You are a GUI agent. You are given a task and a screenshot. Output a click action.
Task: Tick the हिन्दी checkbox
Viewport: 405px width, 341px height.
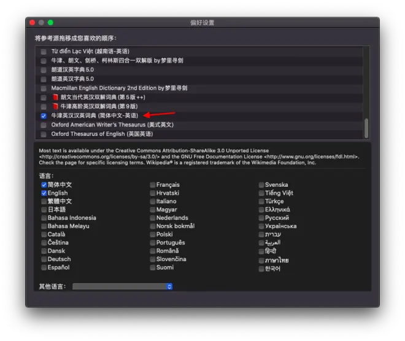[261, 251]
